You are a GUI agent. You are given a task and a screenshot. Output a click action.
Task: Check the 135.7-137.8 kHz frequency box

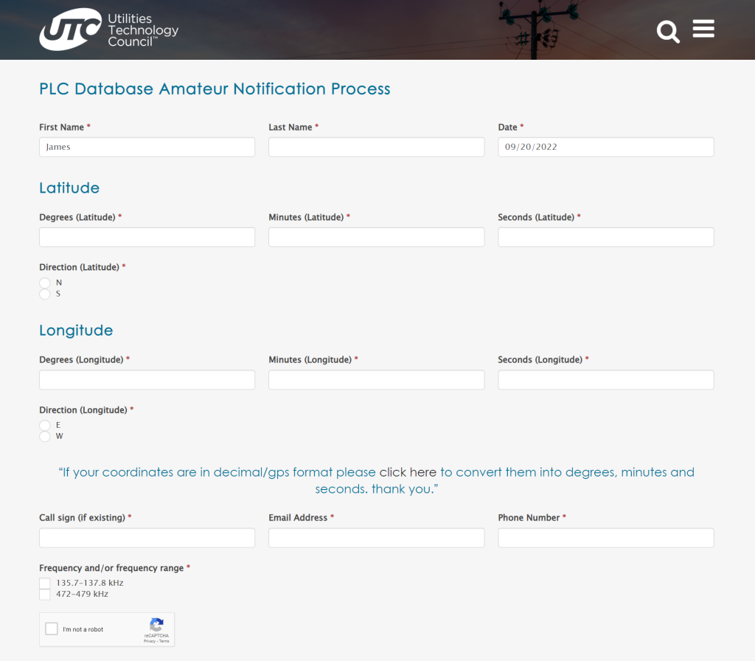click(x=45, y=583)
